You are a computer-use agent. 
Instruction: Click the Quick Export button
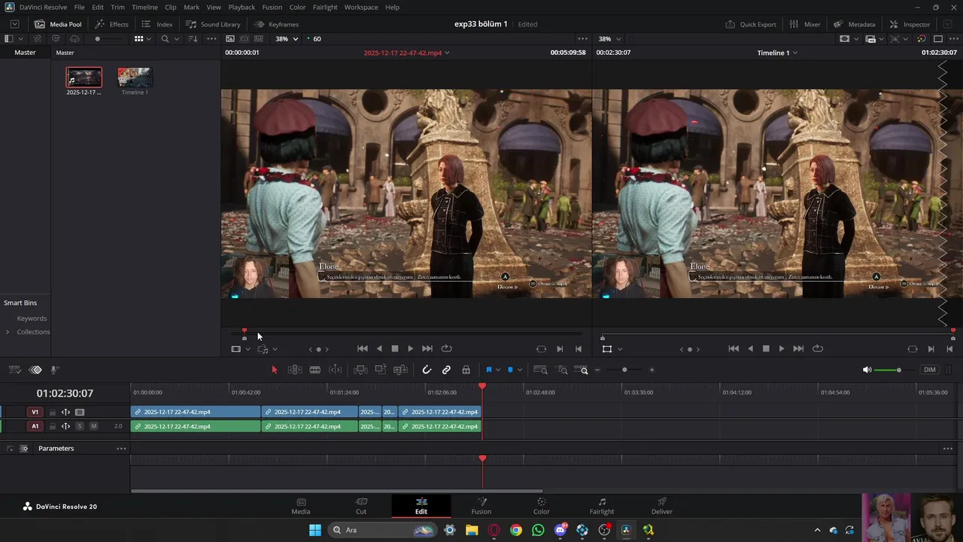751,24
